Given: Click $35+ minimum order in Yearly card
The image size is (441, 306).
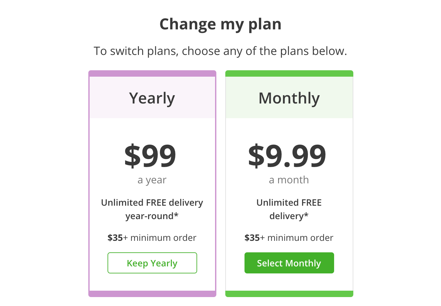Looking at the screenshot, I should (x=152, y=238).
